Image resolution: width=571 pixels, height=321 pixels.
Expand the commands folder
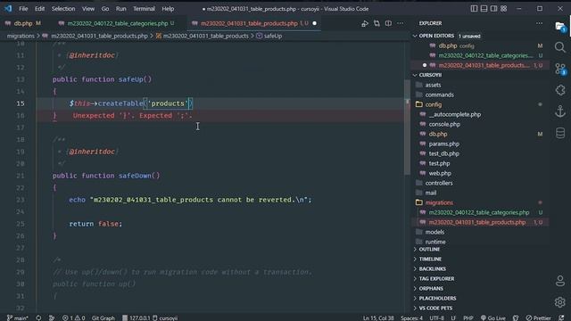(480, 95)
